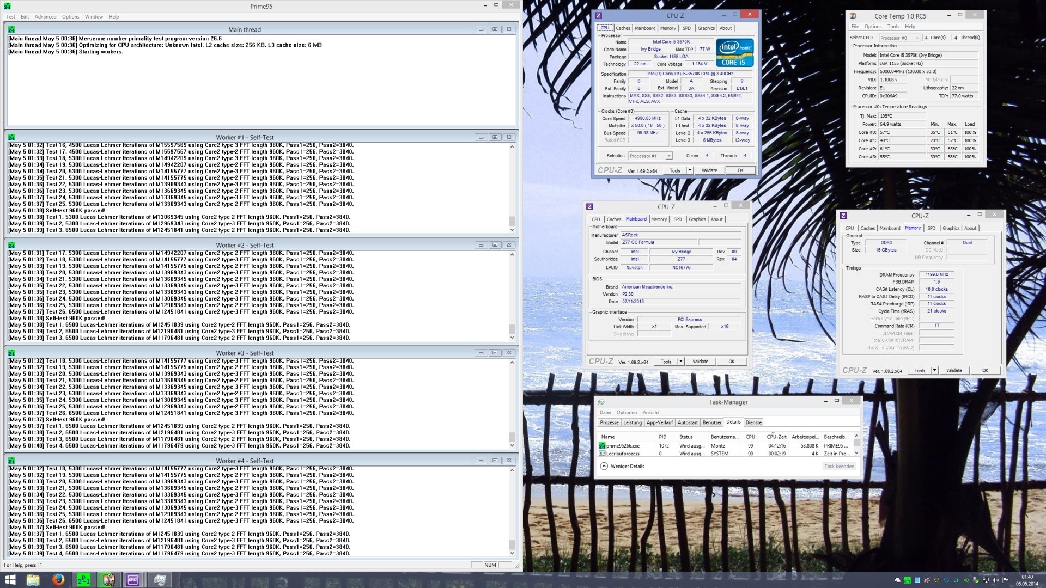Open Prime95 from the taskbar

83,580
